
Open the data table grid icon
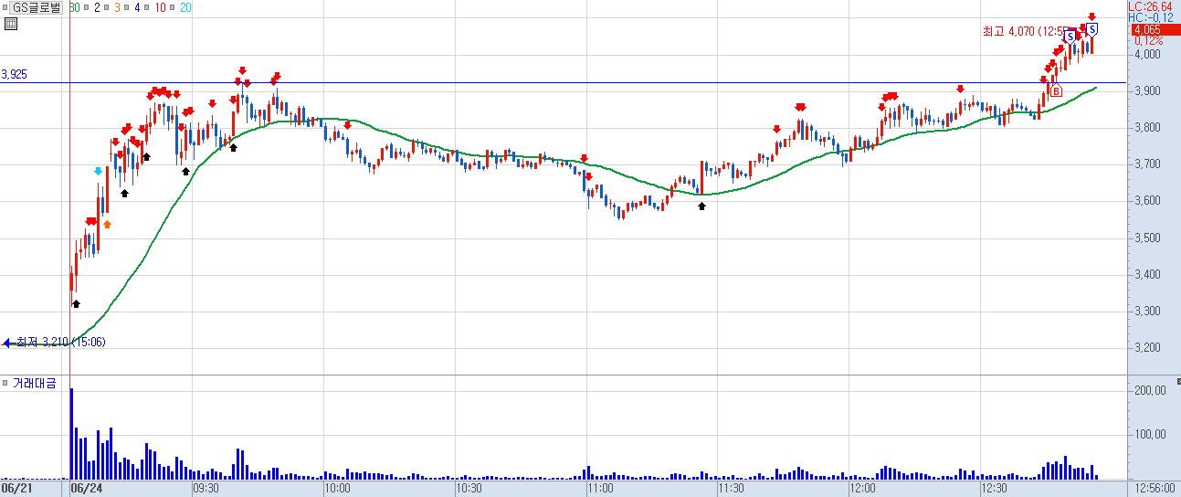click(x=10, y=24)
